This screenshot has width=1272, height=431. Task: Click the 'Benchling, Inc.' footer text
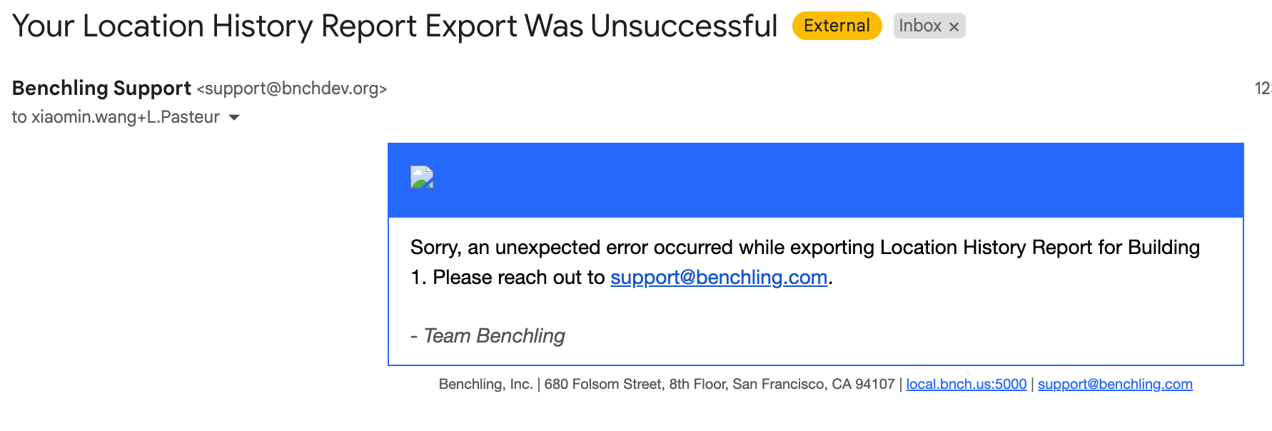coord(485,384)
